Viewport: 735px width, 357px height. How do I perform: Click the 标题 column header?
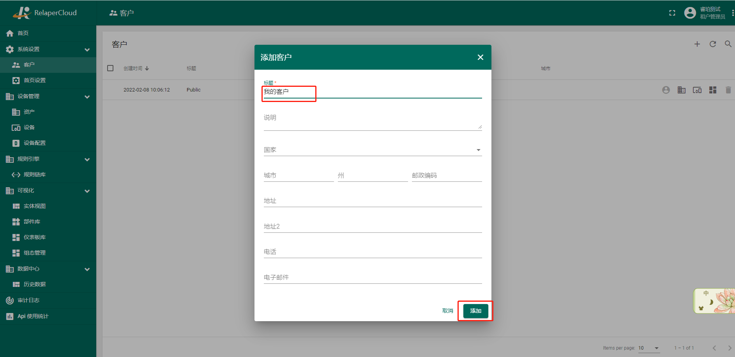(191, 69)
